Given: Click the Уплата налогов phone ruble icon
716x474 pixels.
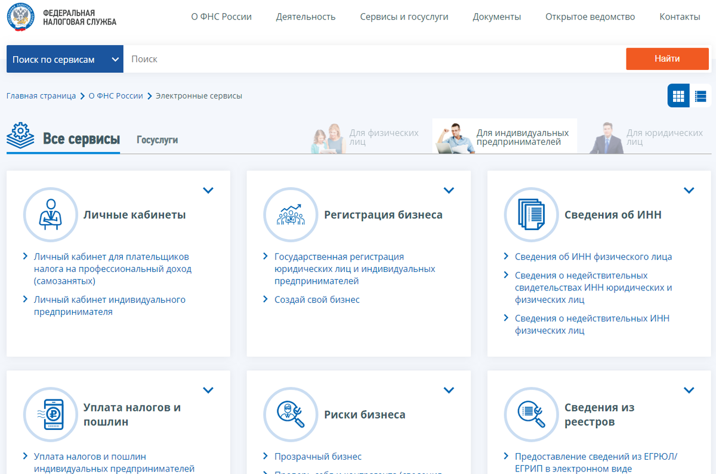Looking at the screenshot, I should pos(50,414).
